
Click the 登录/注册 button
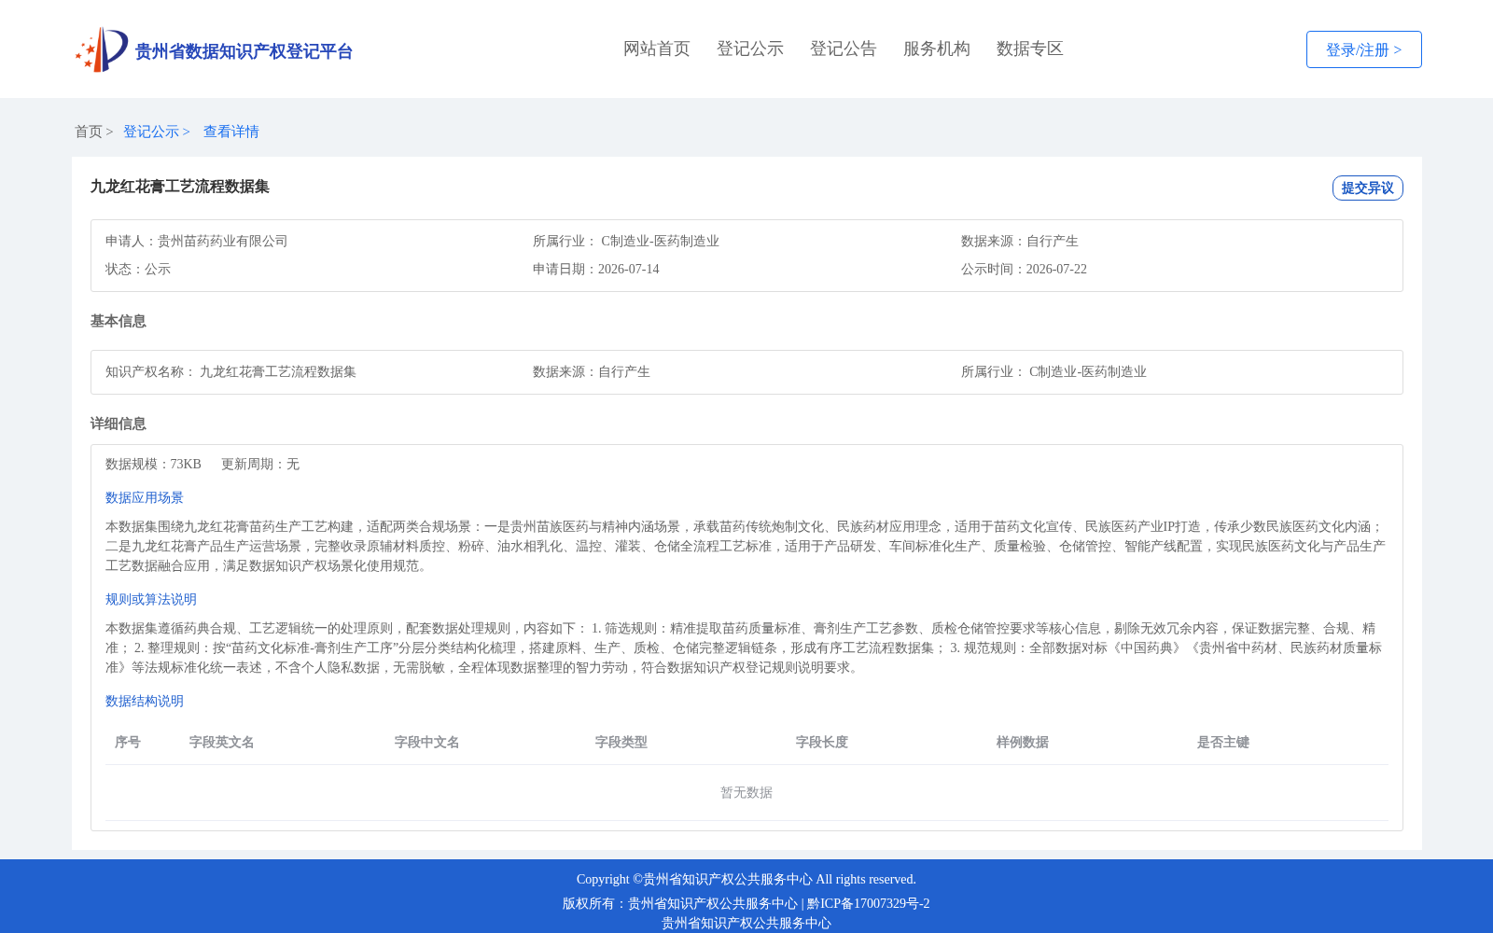coord(1364,49)
